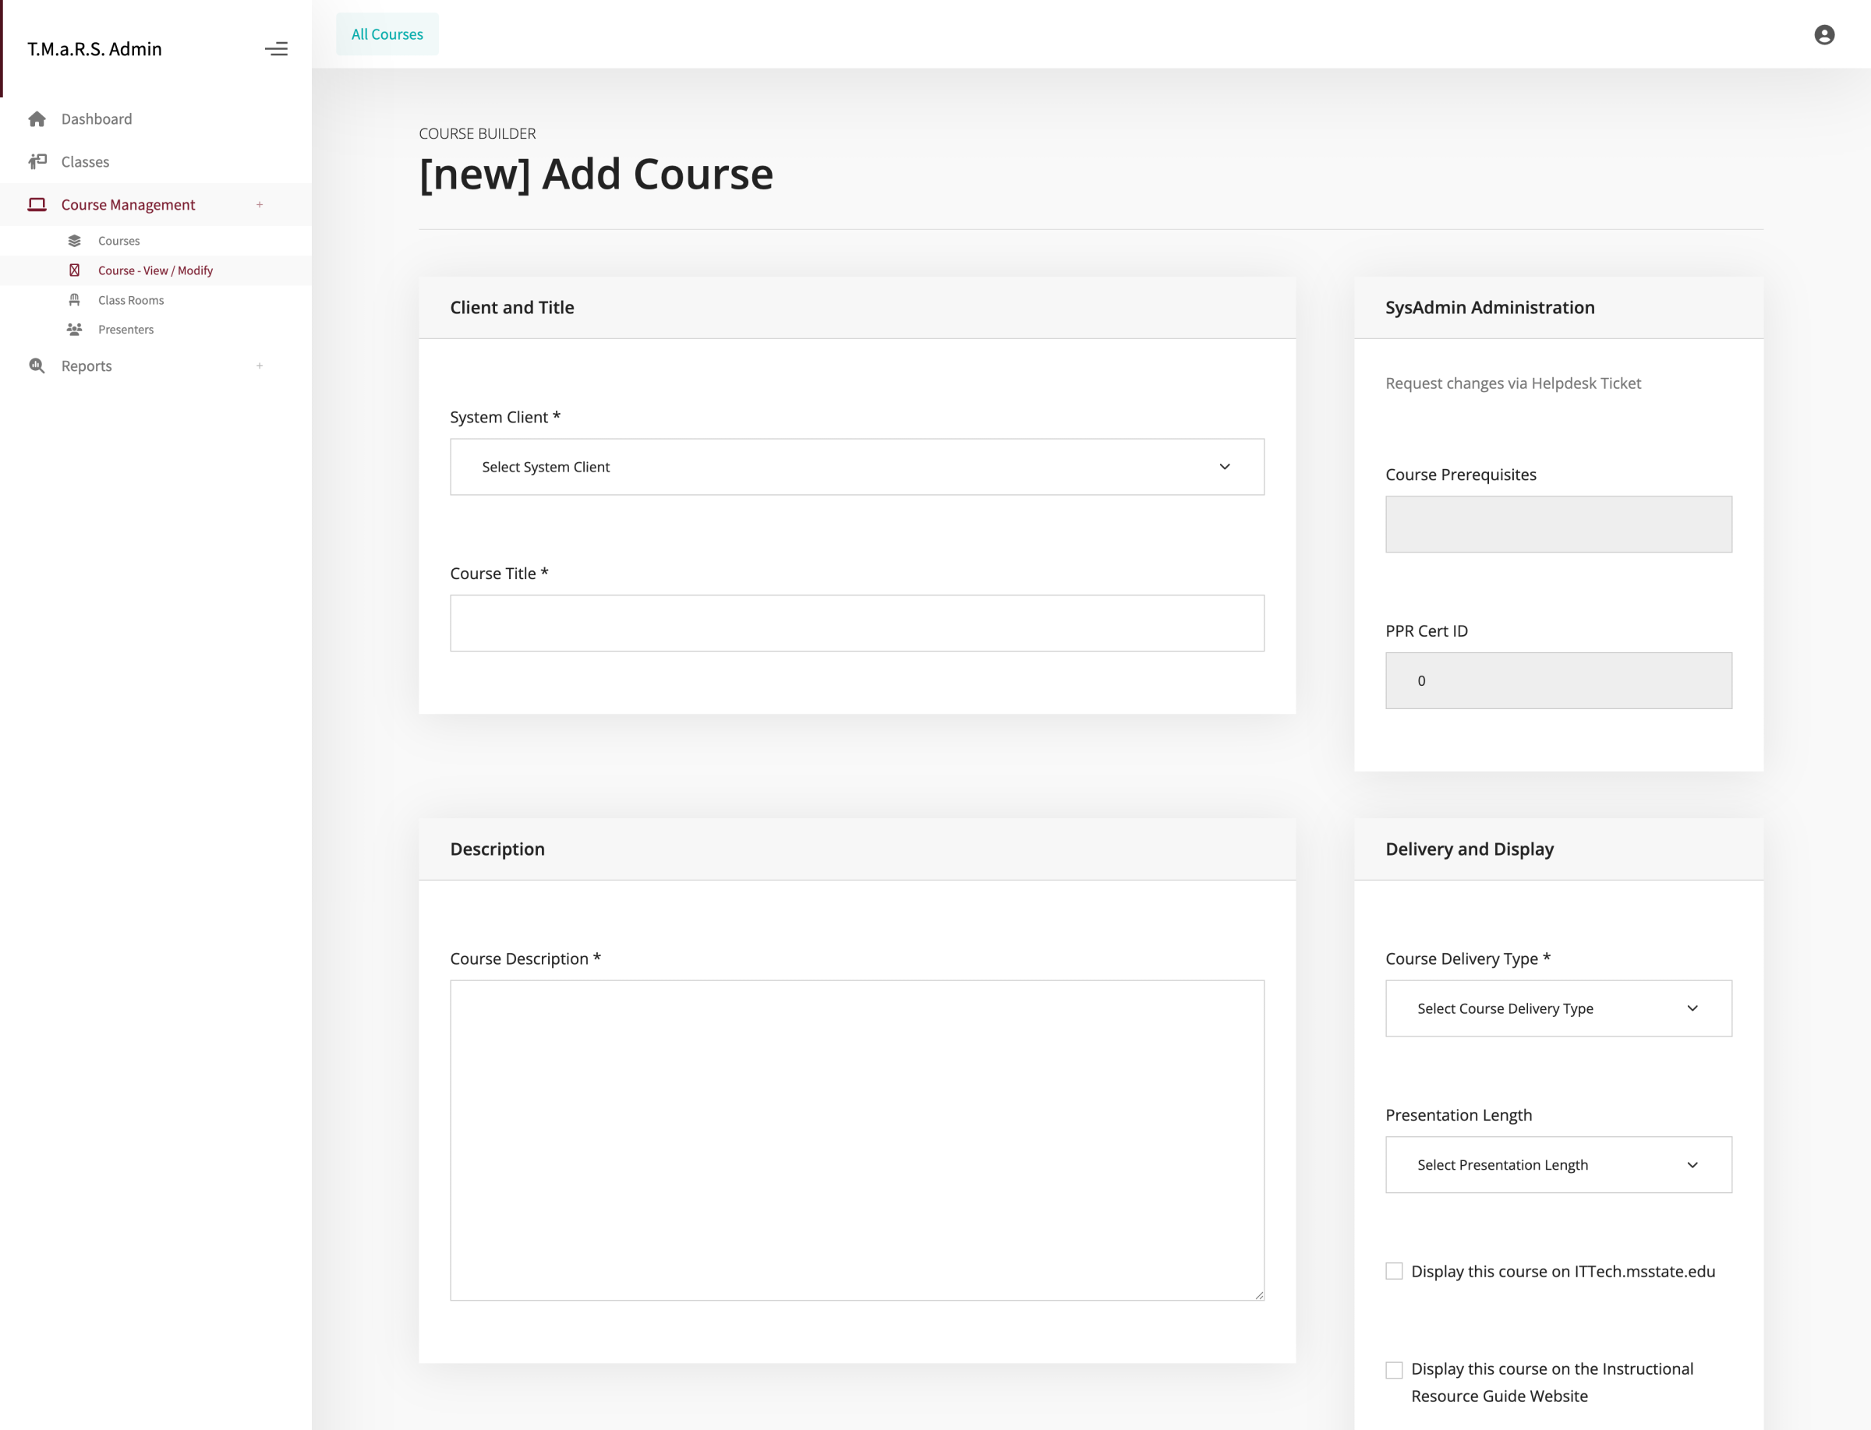Screen dimensions: 1871x1430
Task: Open the Select System Client dropdown
Action: 857,467
